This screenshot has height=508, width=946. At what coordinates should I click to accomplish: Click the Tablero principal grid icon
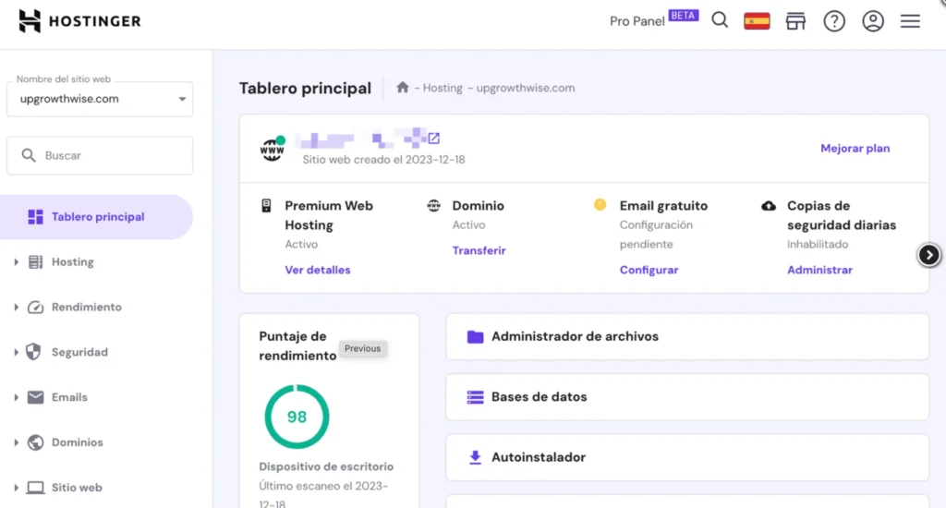point(36,217)
